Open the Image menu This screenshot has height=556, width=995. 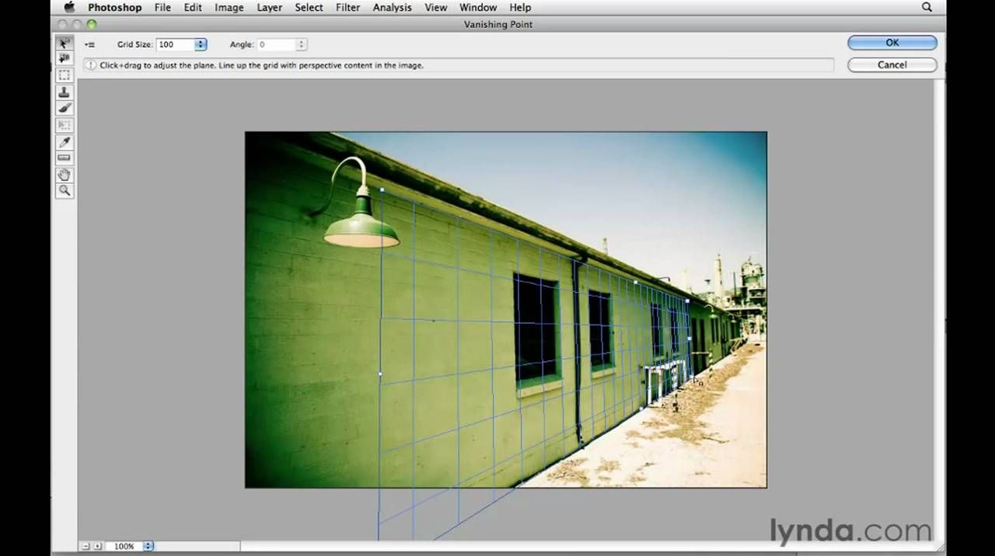tap(229, 7)
